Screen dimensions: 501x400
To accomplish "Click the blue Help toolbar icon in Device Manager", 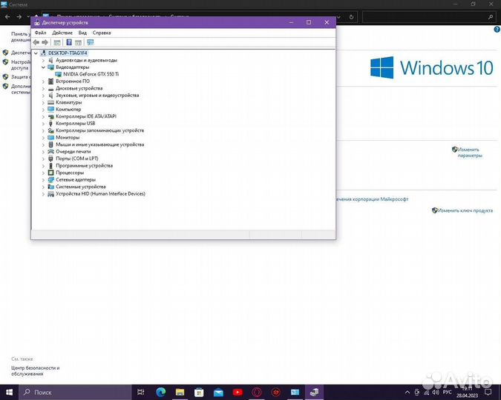I will pos(69,42).
